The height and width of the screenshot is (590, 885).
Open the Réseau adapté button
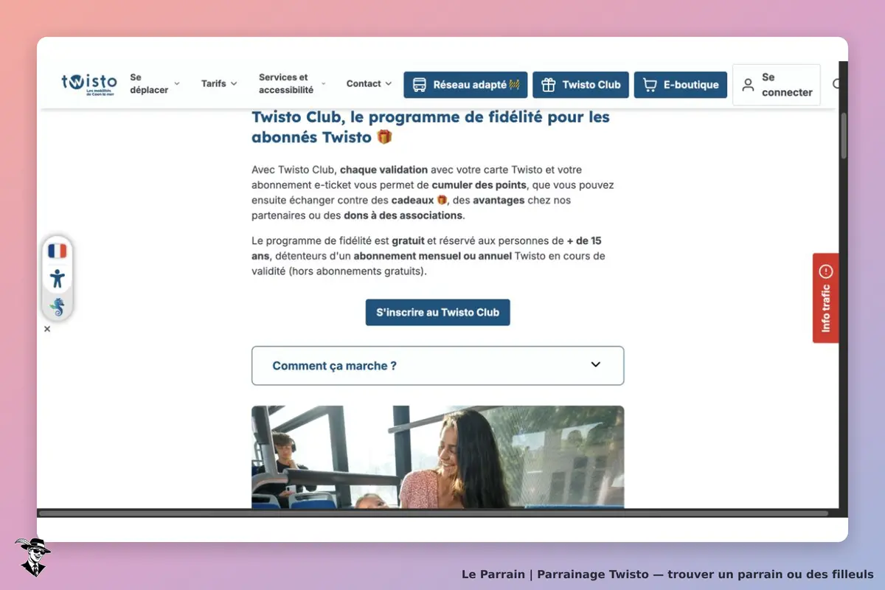point(465,85)
